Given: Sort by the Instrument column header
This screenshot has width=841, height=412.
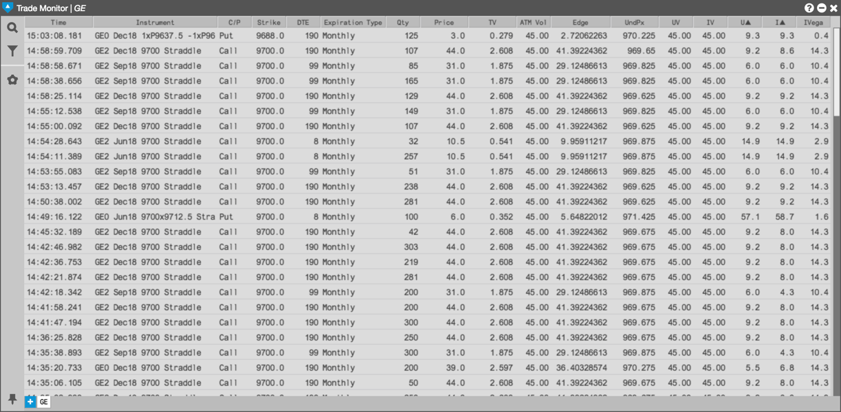Looking at the screenshot, I should pyautogui.click(x=155, y=23).
